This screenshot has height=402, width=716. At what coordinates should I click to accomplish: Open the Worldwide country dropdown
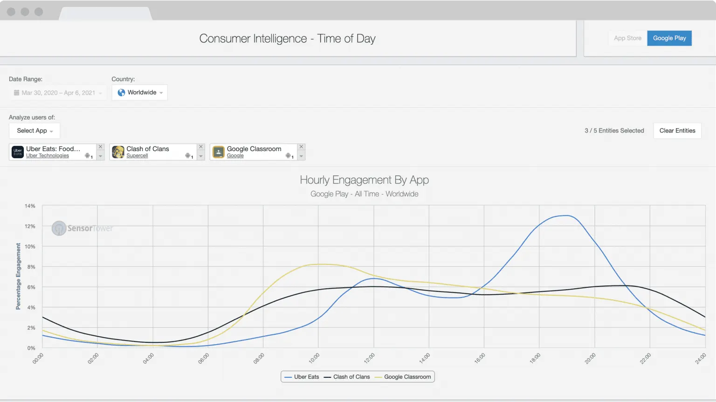coord(139,92)
